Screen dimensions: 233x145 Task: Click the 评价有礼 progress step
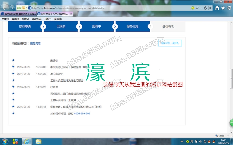168,27
